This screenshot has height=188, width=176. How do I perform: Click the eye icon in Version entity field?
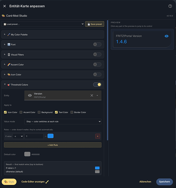(x=30, y=96)
